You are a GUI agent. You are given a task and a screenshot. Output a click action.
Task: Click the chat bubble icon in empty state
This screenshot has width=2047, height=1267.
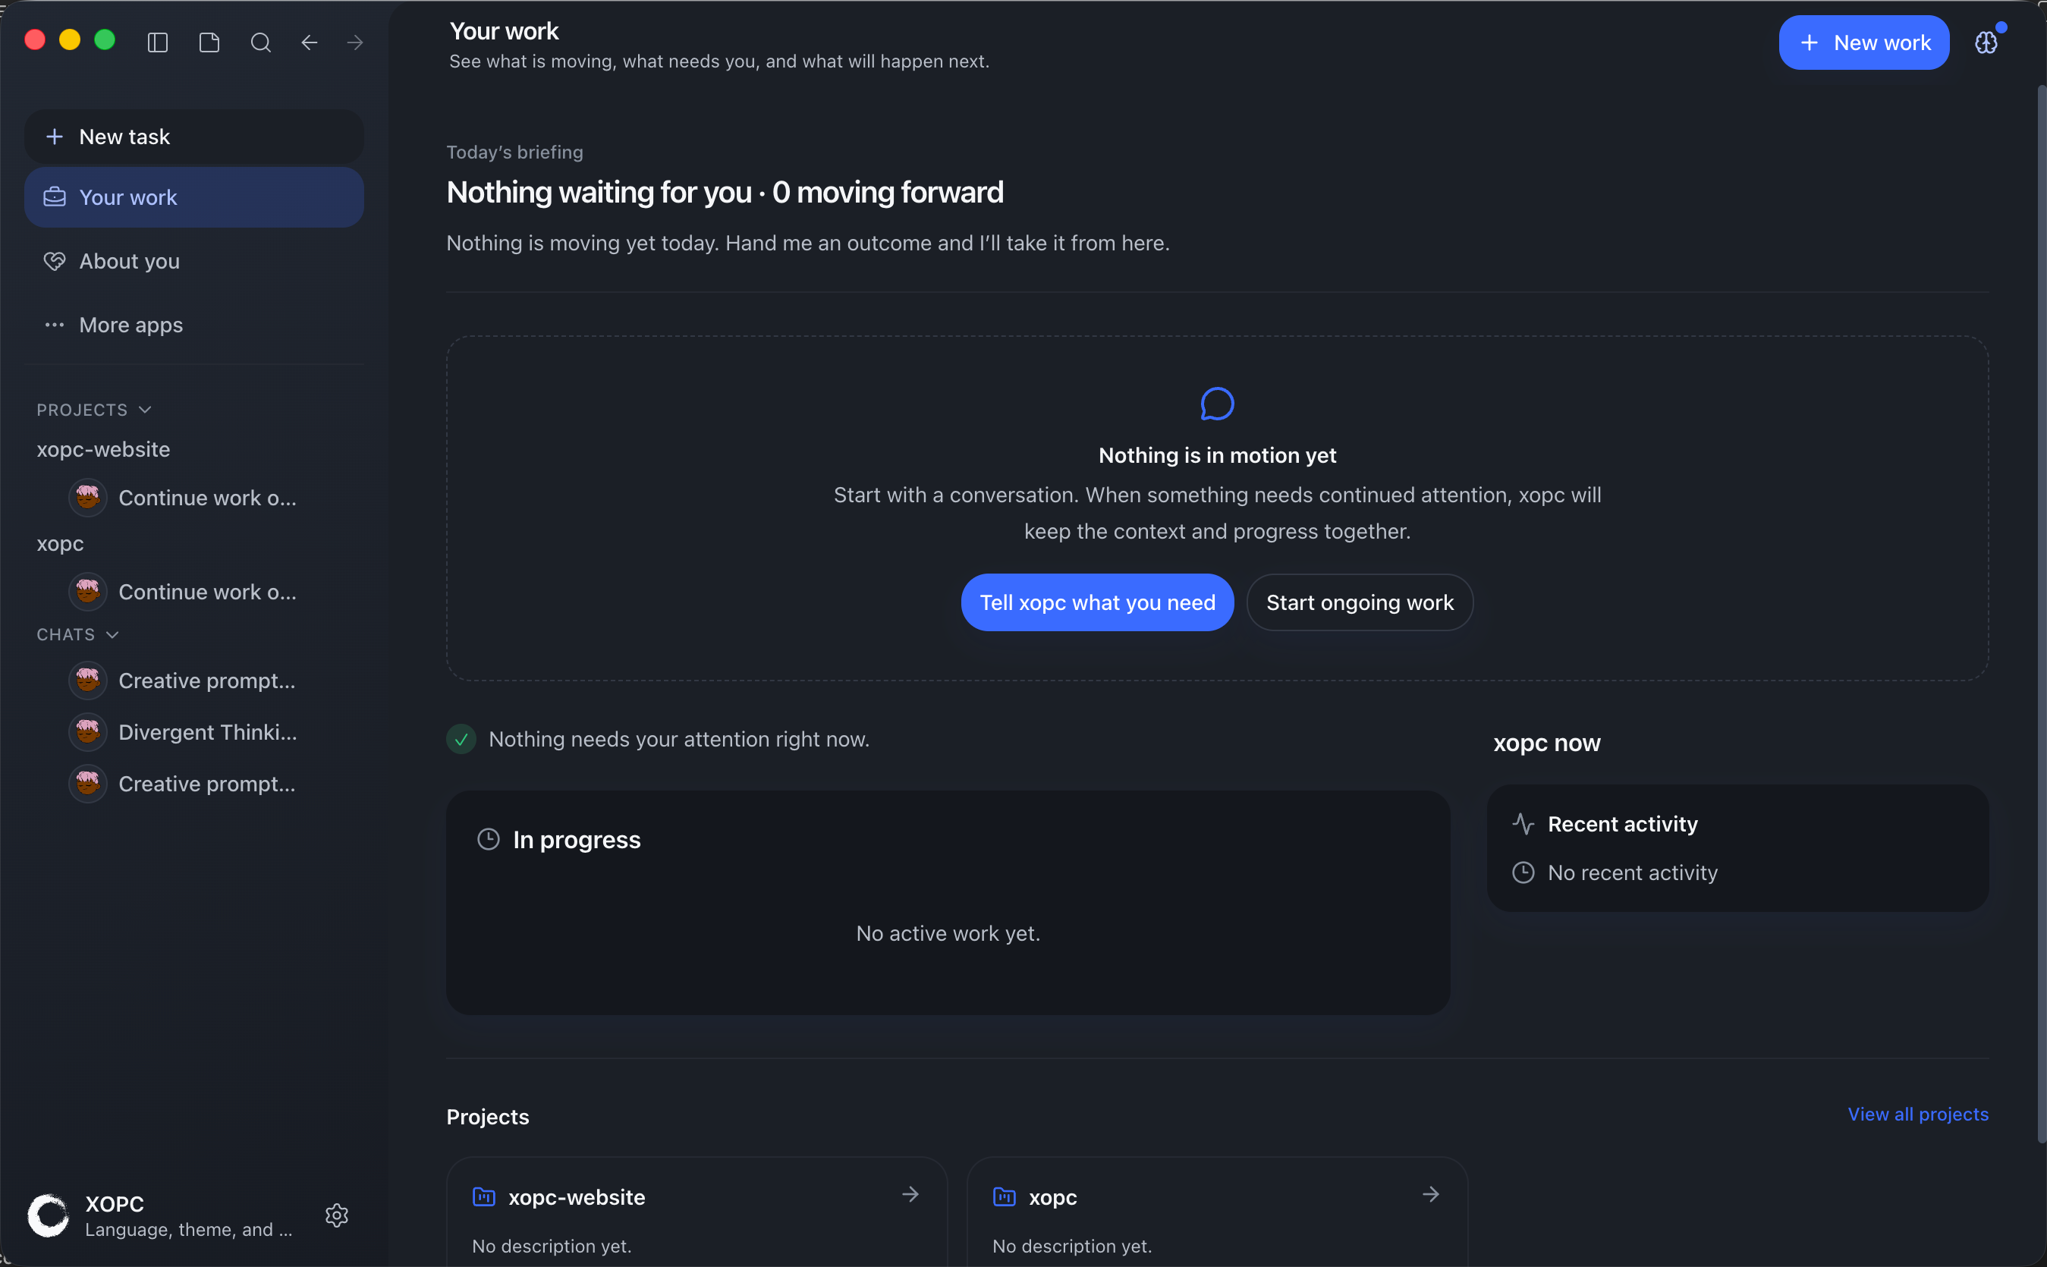[x=1217, y=404]
